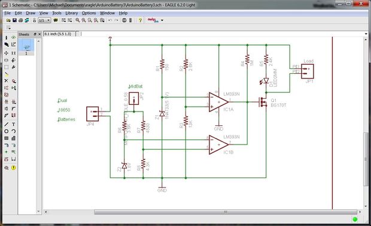Toggle floating of the Sheets panel
Image resolution: width=371 pixels, height=226 pixels.
[x=35, y=34]
